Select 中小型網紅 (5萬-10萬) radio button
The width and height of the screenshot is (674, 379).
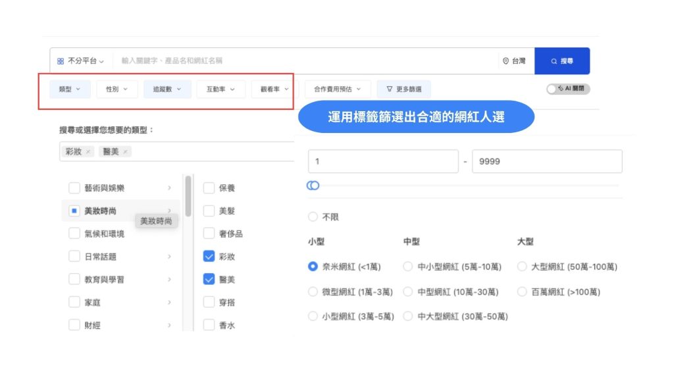pyautogui.click(x=408, y=267)
